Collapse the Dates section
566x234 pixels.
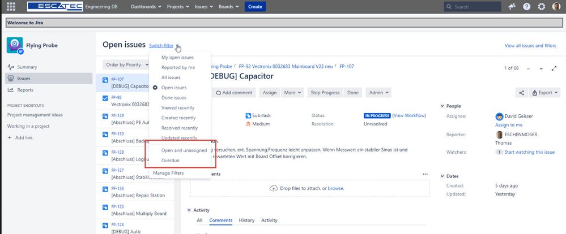pos(442,176)
